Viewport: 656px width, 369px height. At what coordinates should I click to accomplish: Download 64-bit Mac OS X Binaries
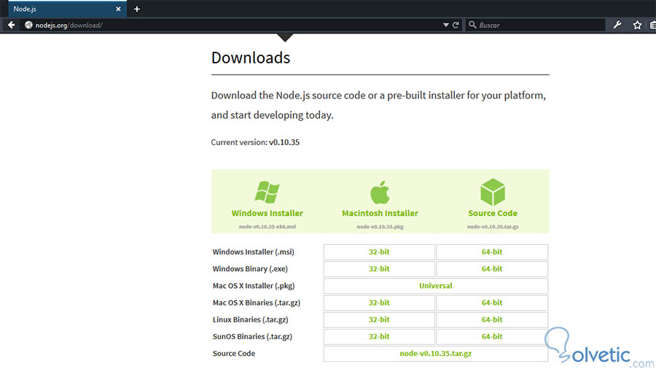(x=492, y=303)
